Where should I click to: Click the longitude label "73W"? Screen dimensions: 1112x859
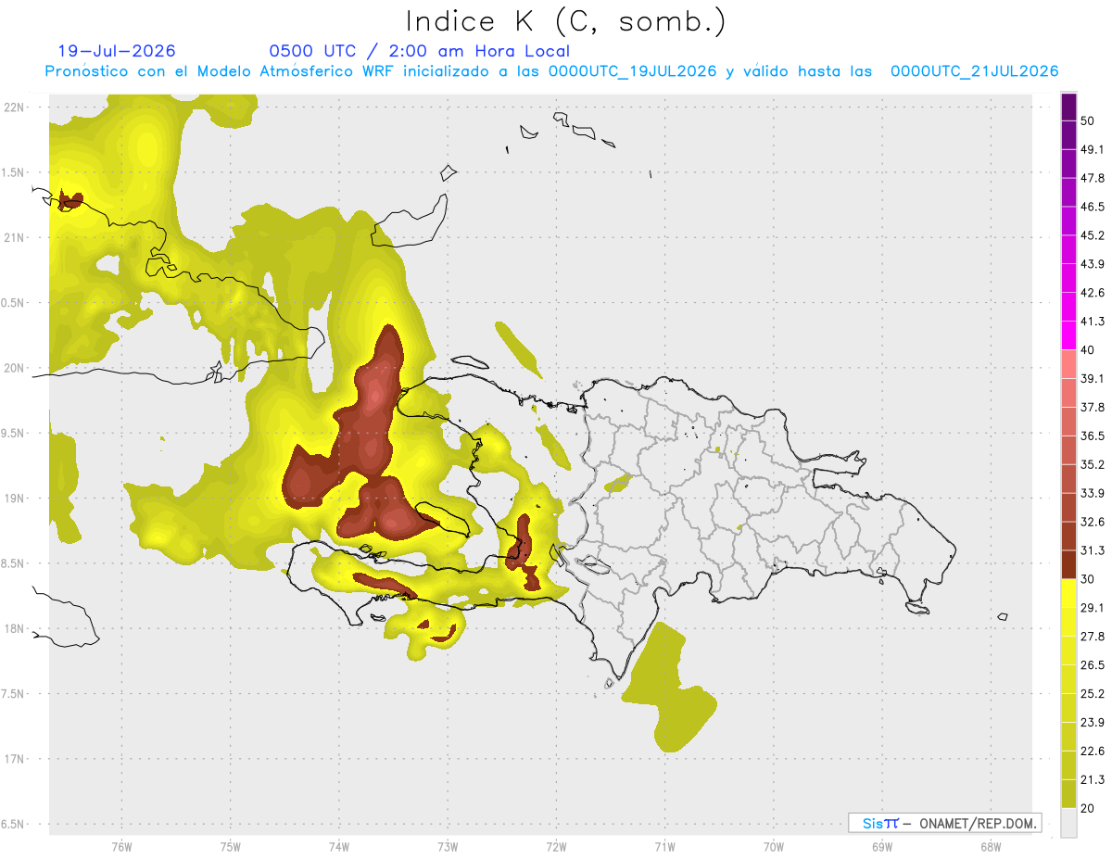tap(448, 846)
